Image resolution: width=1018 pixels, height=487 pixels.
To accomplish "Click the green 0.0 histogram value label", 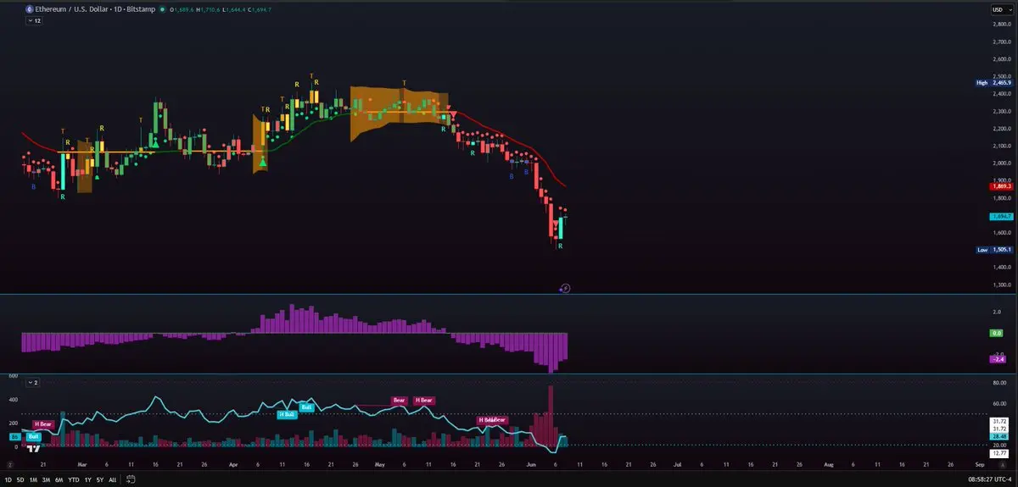I will 998,333.
